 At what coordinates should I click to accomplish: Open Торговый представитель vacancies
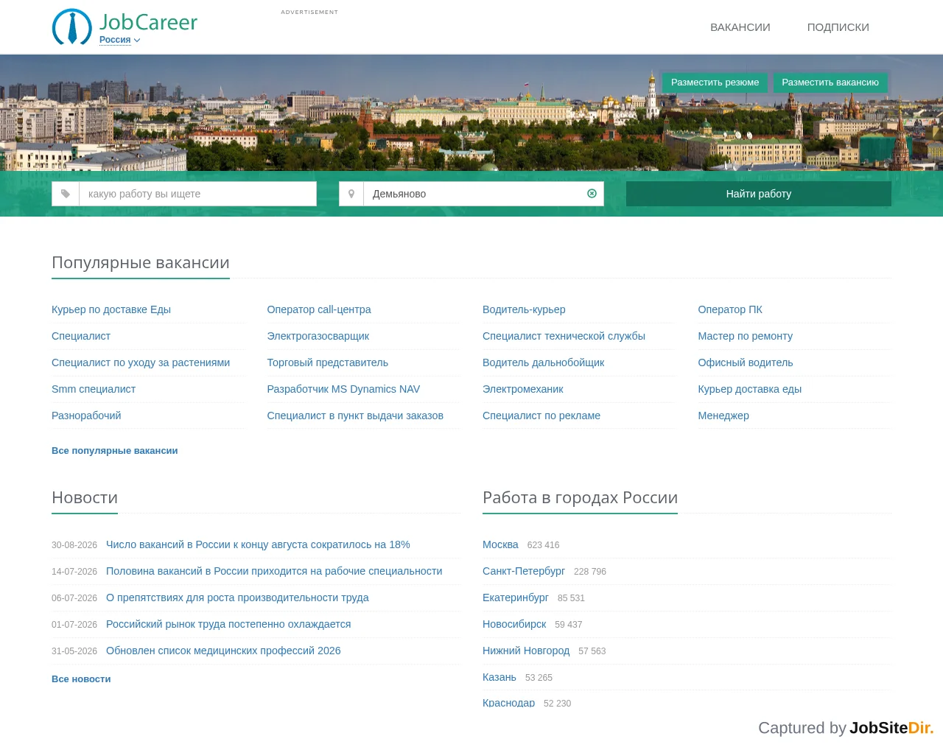[328, 362]
